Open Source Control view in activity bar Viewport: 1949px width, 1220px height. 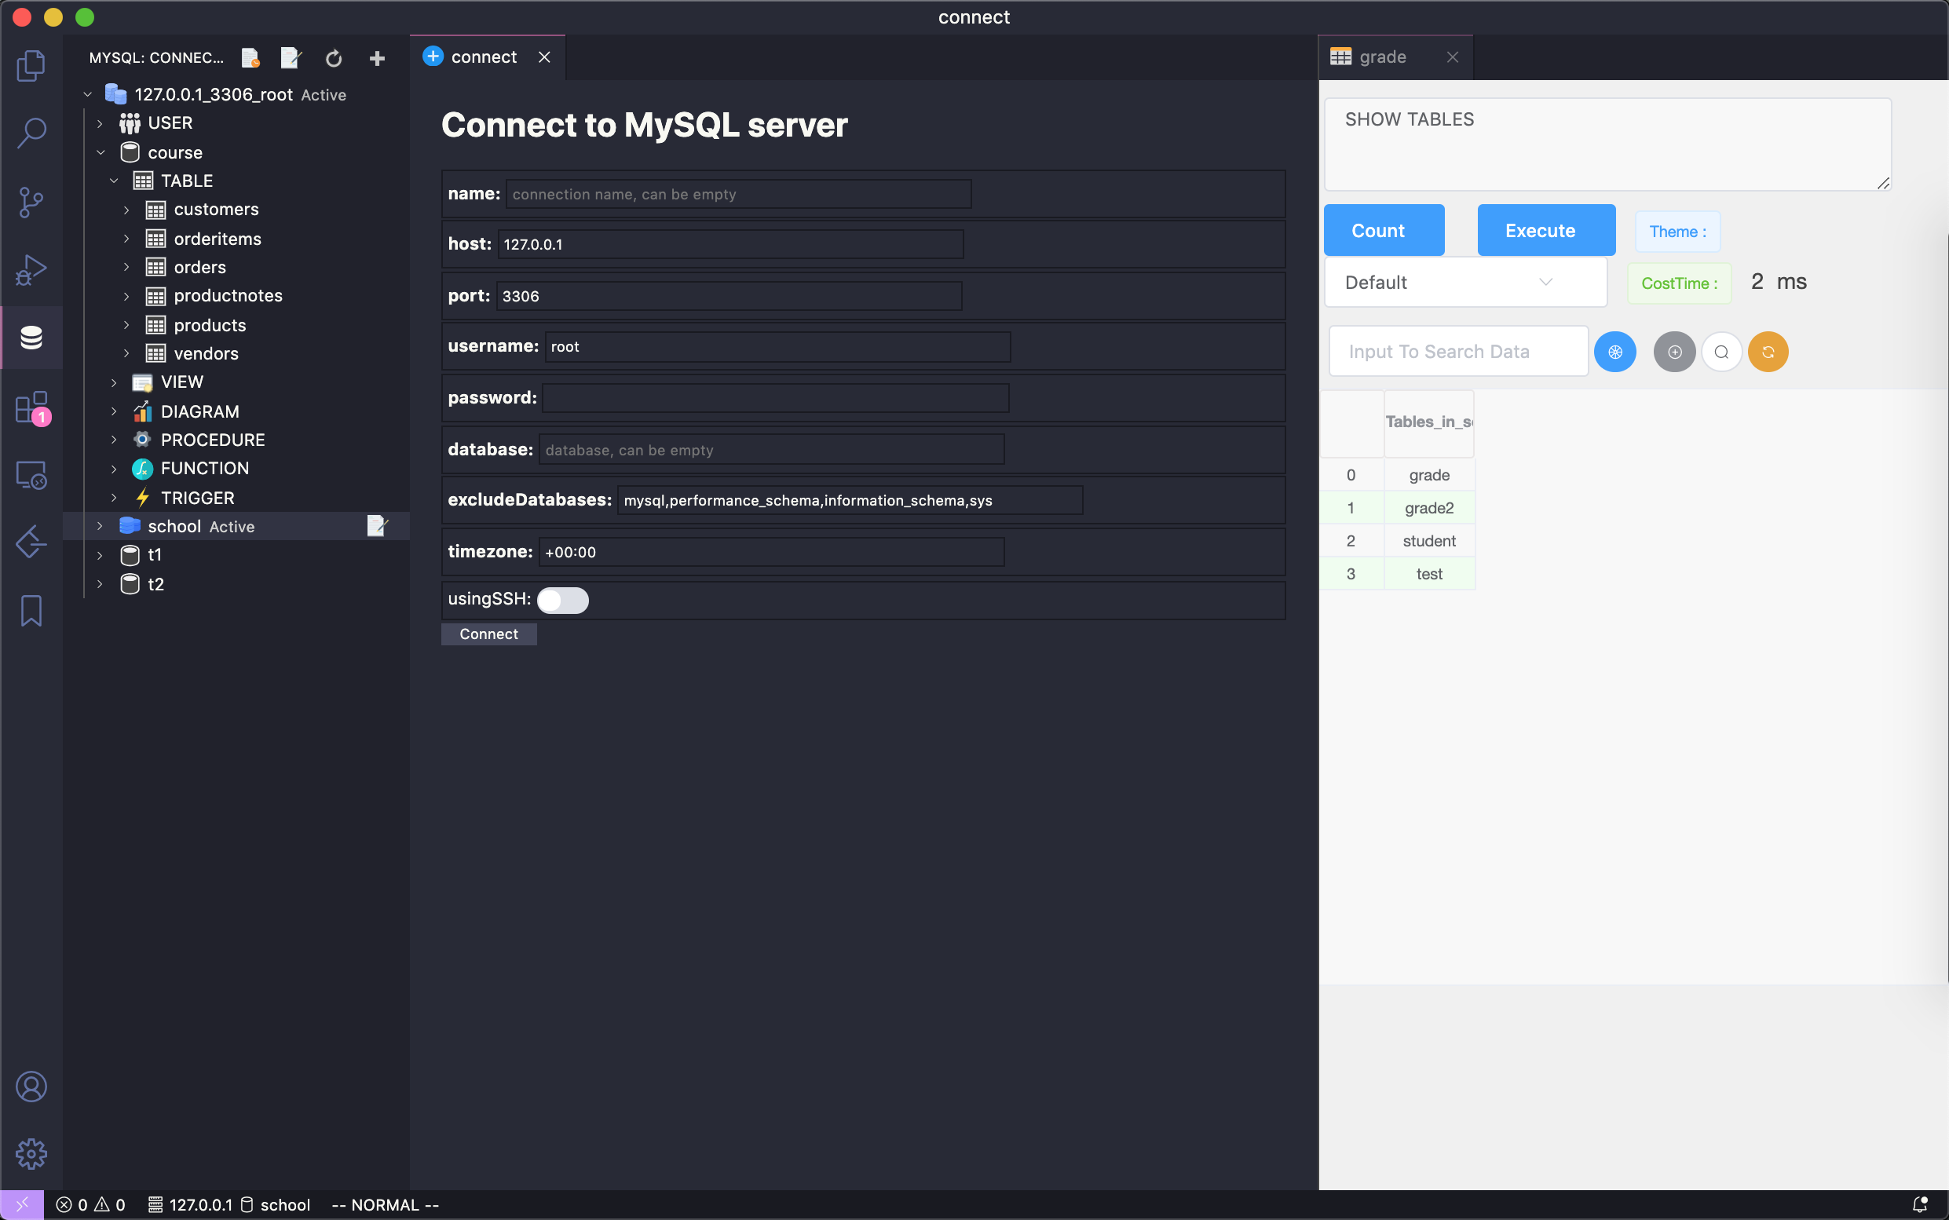31,202
